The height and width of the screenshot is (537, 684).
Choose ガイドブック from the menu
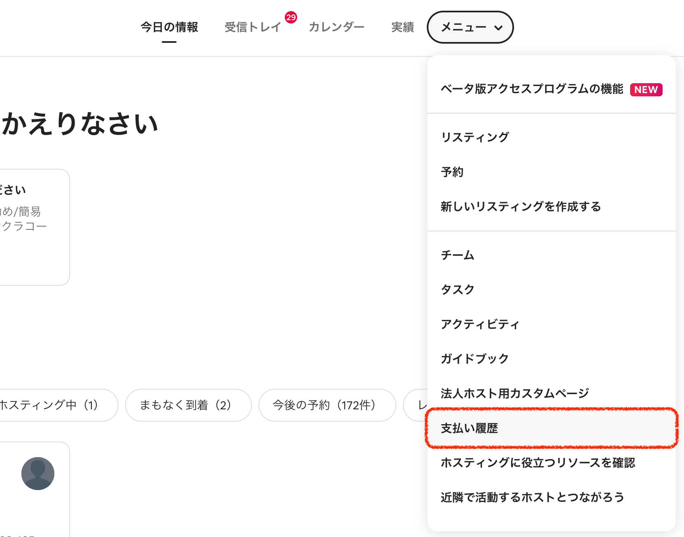click(x=475, y=359)
